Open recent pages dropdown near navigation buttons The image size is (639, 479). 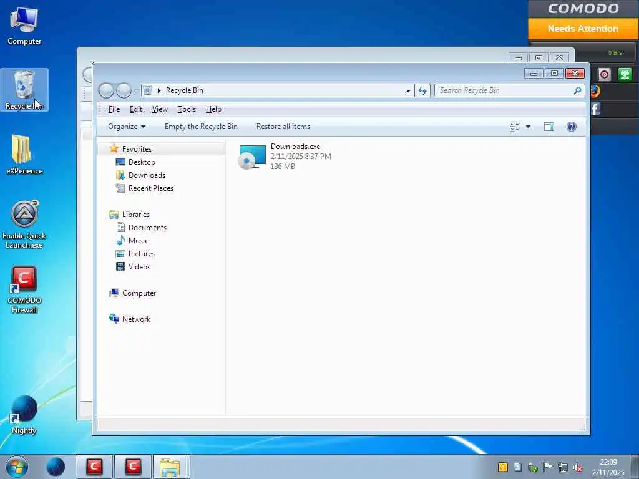tap(135, 91)
